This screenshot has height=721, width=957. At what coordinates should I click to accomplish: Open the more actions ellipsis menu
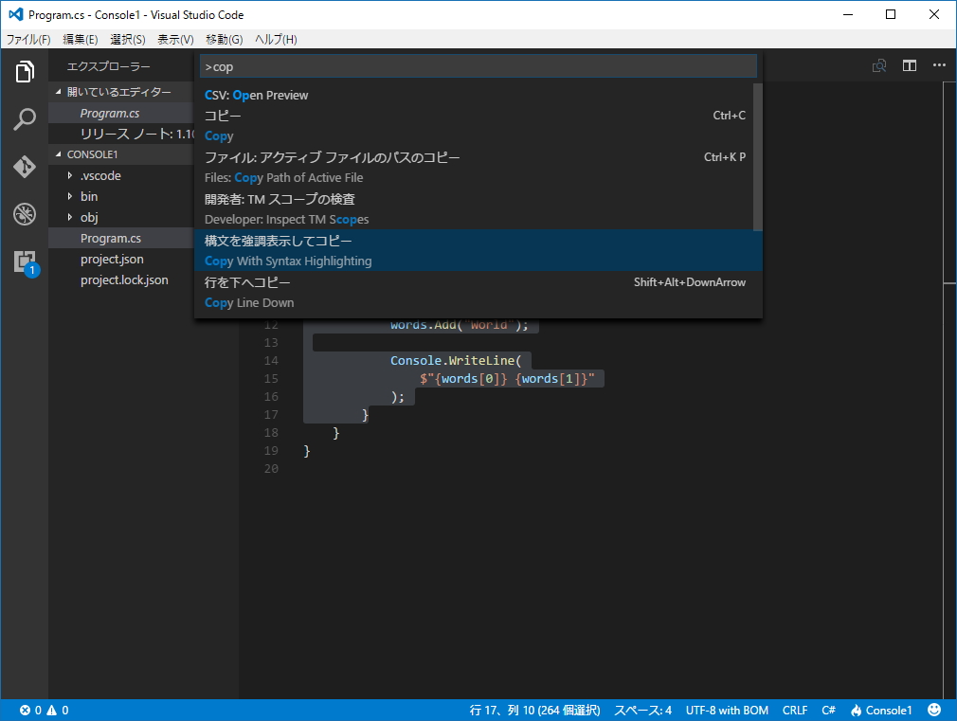pos(939,65)
